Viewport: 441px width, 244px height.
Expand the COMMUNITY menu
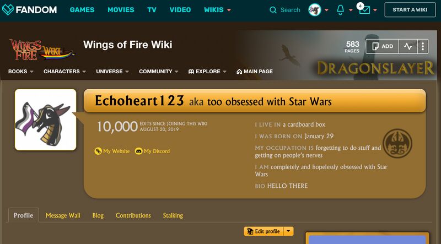click(x=159, y=72)
